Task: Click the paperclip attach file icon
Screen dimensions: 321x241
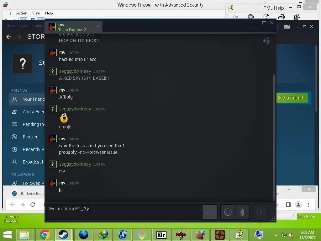Action: 242,212
